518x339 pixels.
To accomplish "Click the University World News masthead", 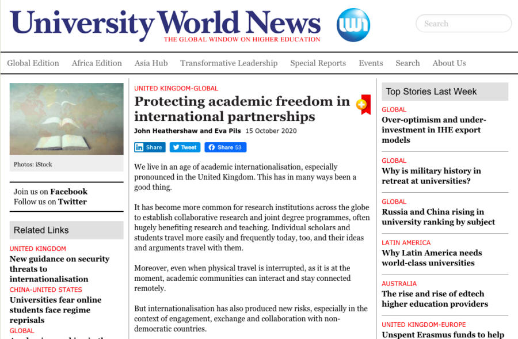I will [165, 24].
